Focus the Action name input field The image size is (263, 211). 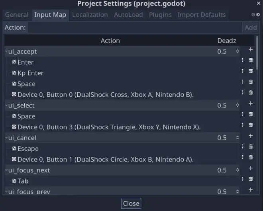click(x=135, y=27)
